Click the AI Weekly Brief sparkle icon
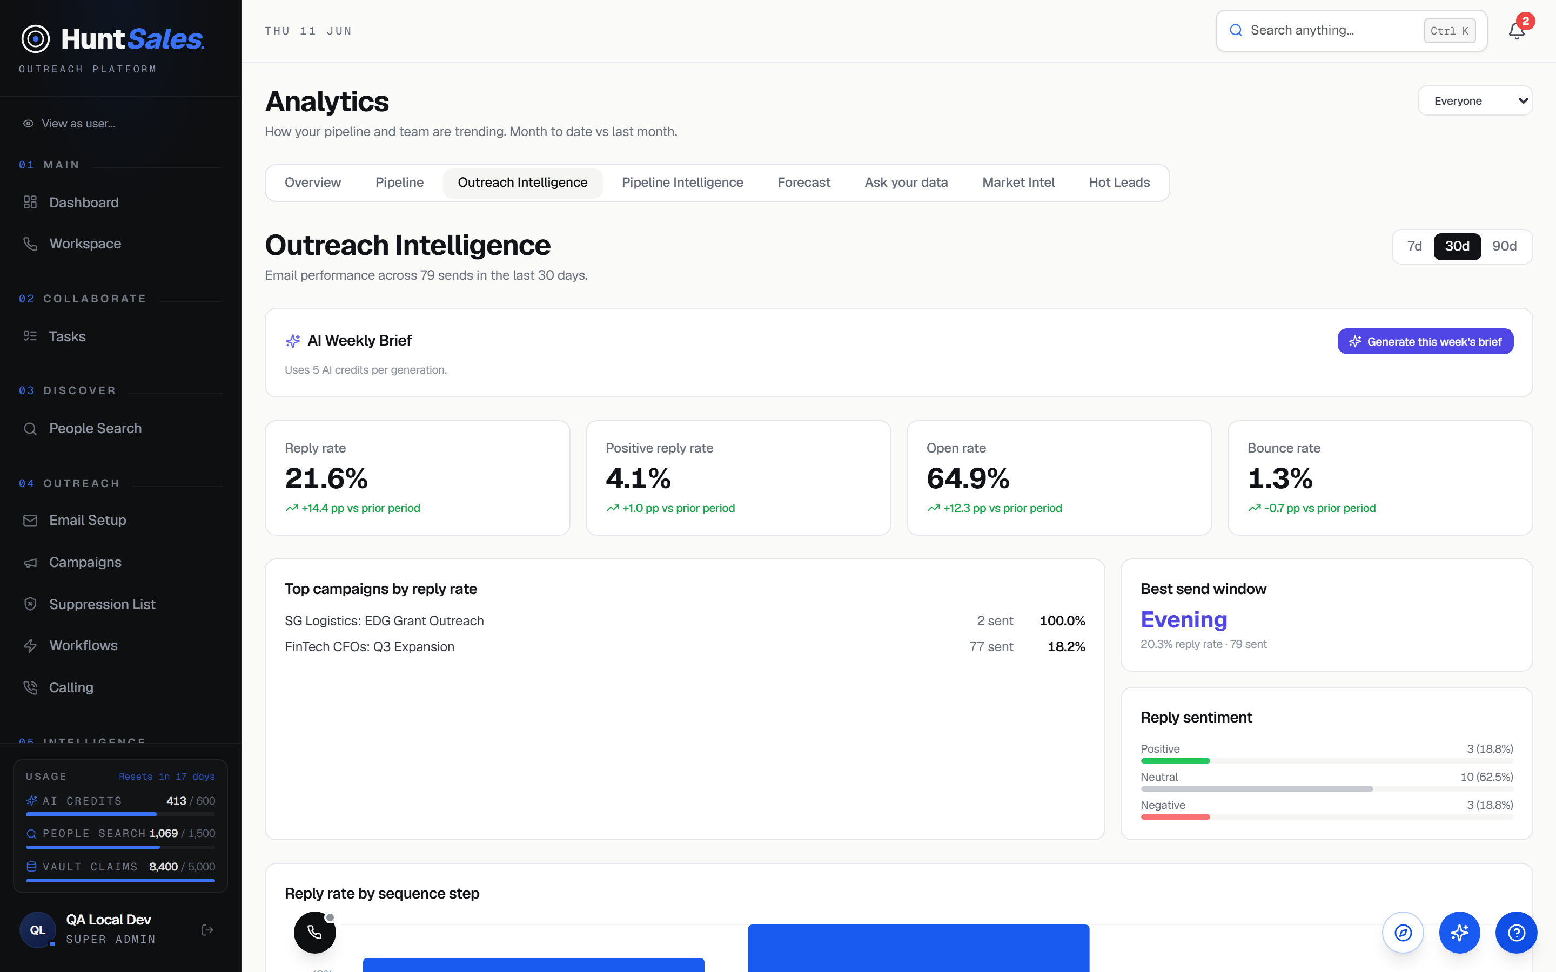Screen dimensions: 1556x972 click(x=292, y=341)
